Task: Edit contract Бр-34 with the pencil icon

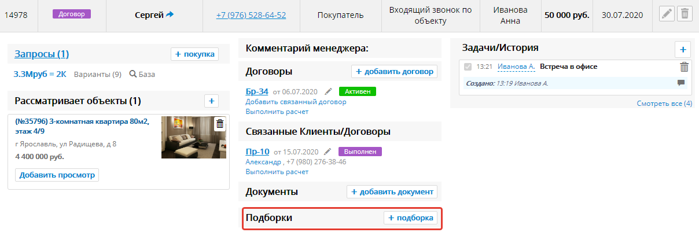Action: [x=328, y=91]
